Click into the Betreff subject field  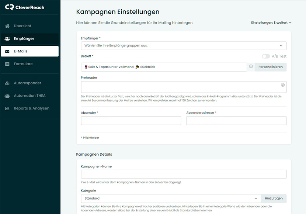coord(164,67)
